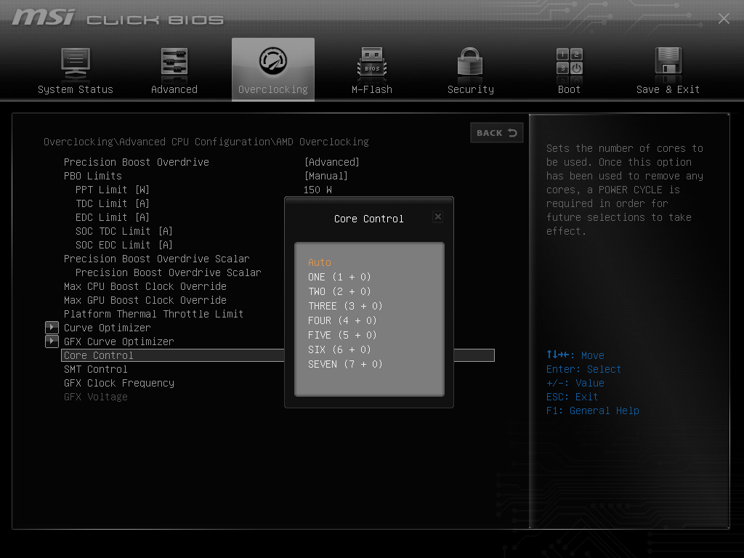Expand the Curve Optimizer submenu arrow
The width and height of the screenshot is (744, 558).
point(52,328)
